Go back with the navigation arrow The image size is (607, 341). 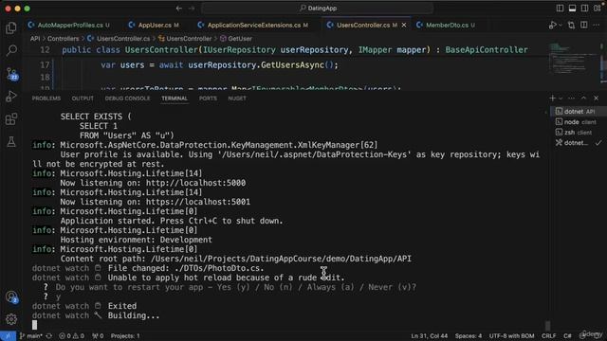tap(179, 9)
